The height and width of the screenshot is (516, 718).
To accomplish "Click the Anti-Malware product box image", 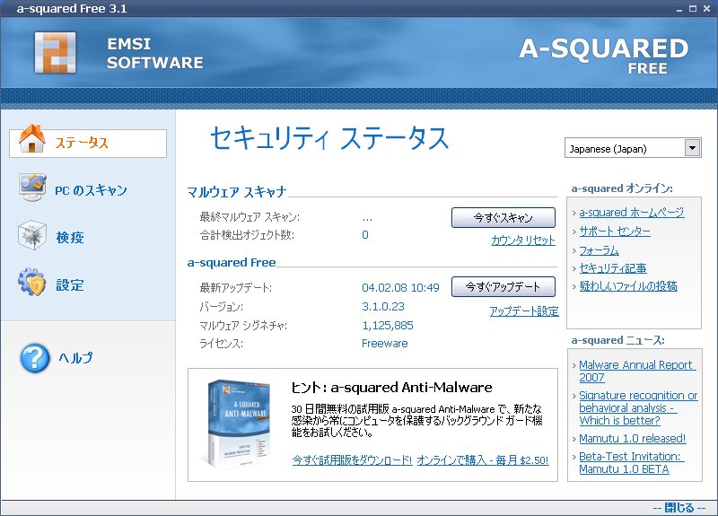I will (237, 424).
